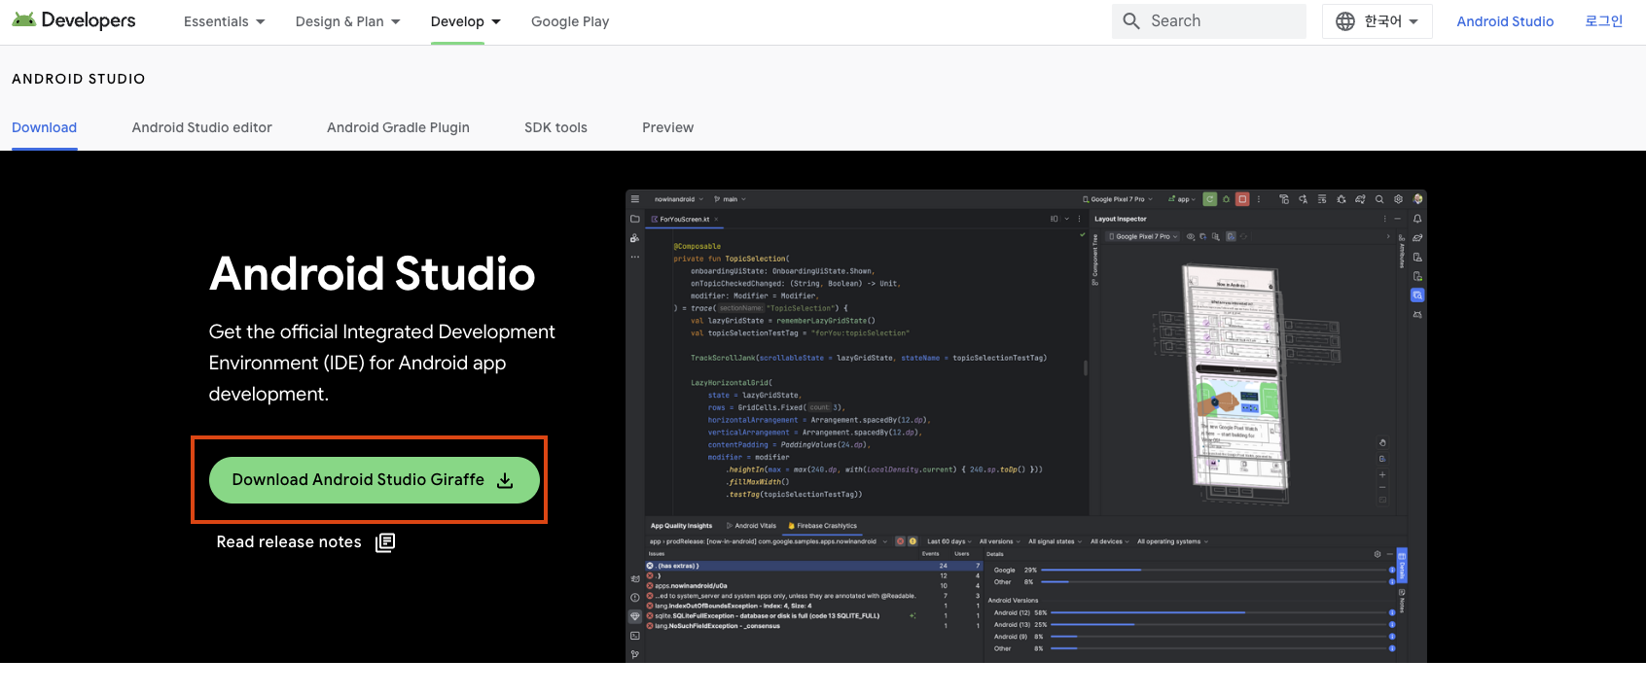Open the Last 60 days filter dropdown
1646x695 pixels.
point(949,541)
